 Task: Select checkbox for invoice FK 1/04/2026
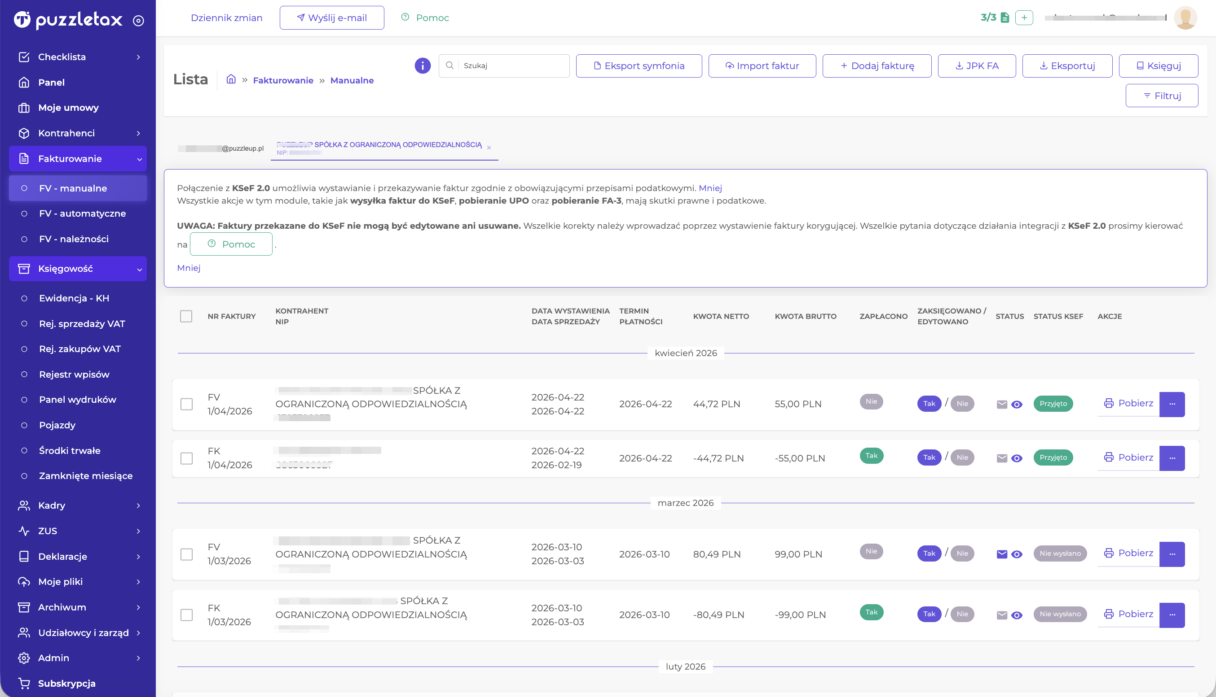[x=186, y=458]
